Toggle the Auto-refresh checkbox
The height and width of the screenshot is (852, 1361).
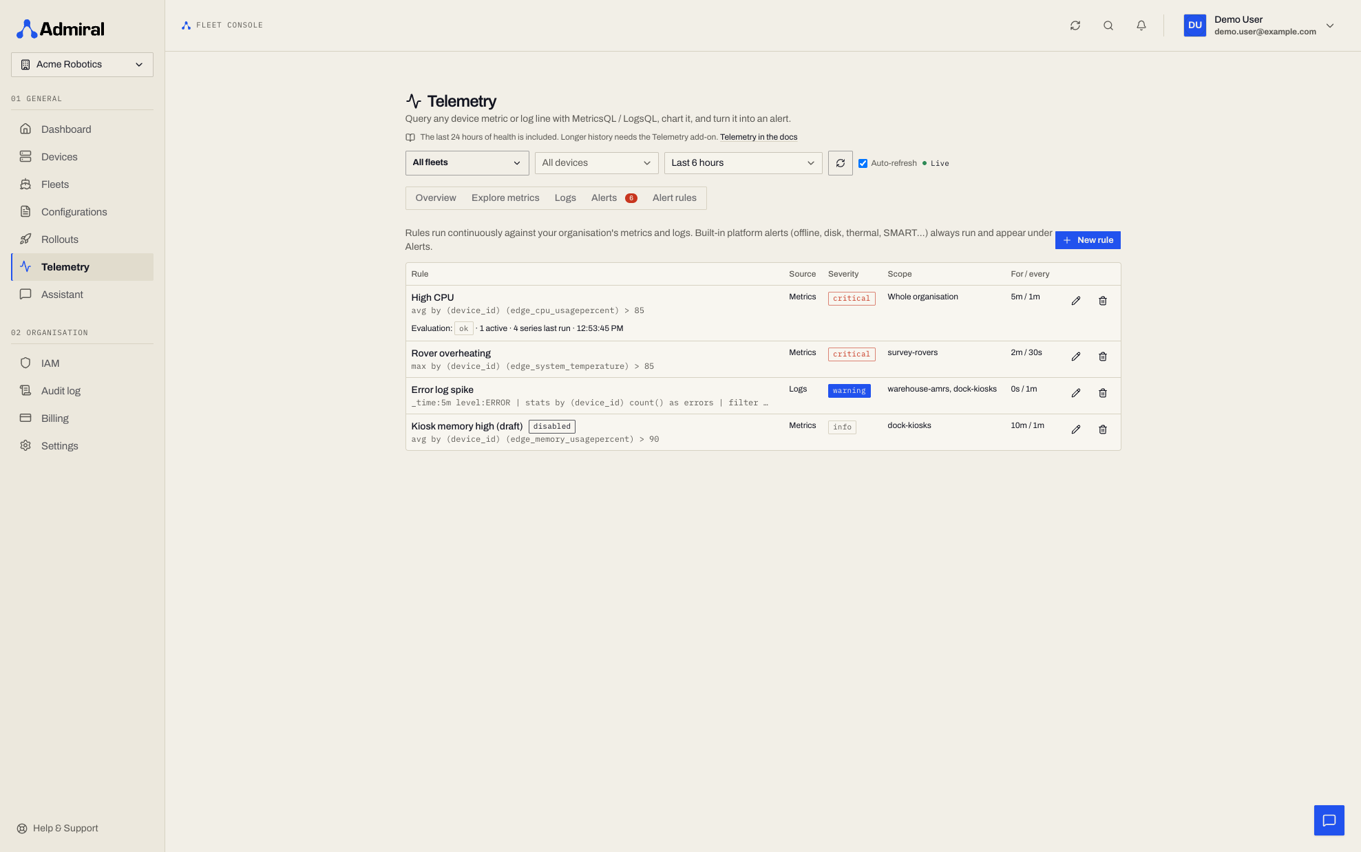click(863, 163)
